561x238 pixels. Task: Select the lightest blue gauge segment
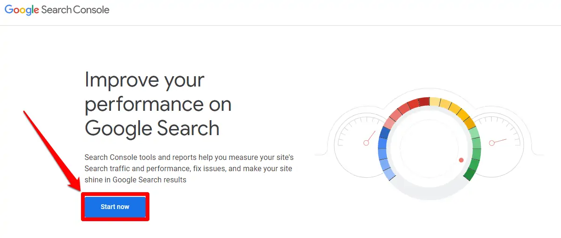[x=389, y=174]
